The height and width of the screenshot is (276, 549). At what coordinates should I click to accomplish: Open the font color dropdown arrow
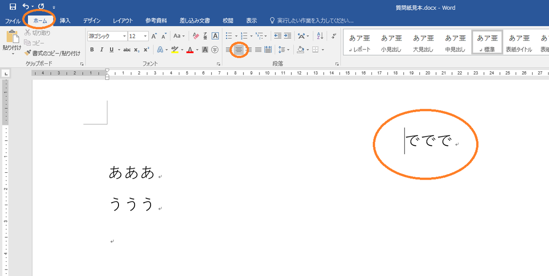click(197, 49)
